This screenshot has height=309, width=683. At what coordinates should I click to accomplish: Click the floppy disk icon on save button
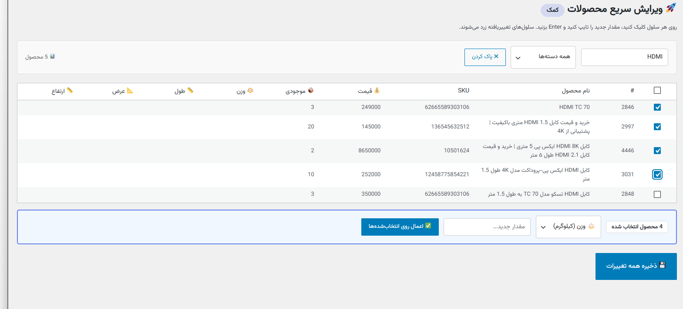(x=663, y=265)
